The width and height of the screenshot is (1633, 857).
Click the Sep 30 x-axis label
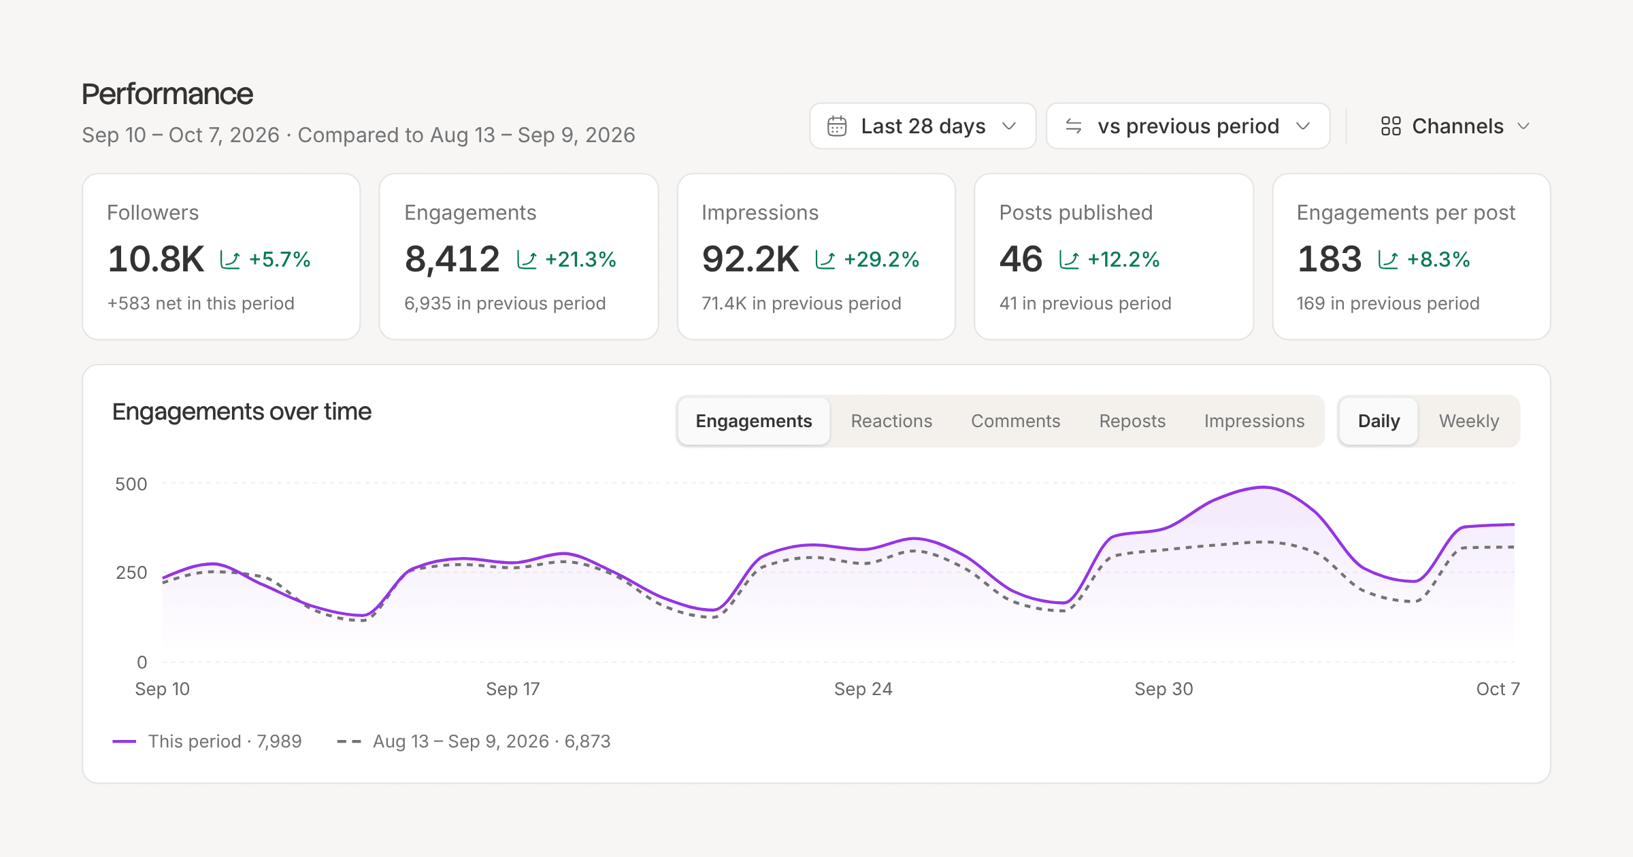click(x=1164, y=689)
